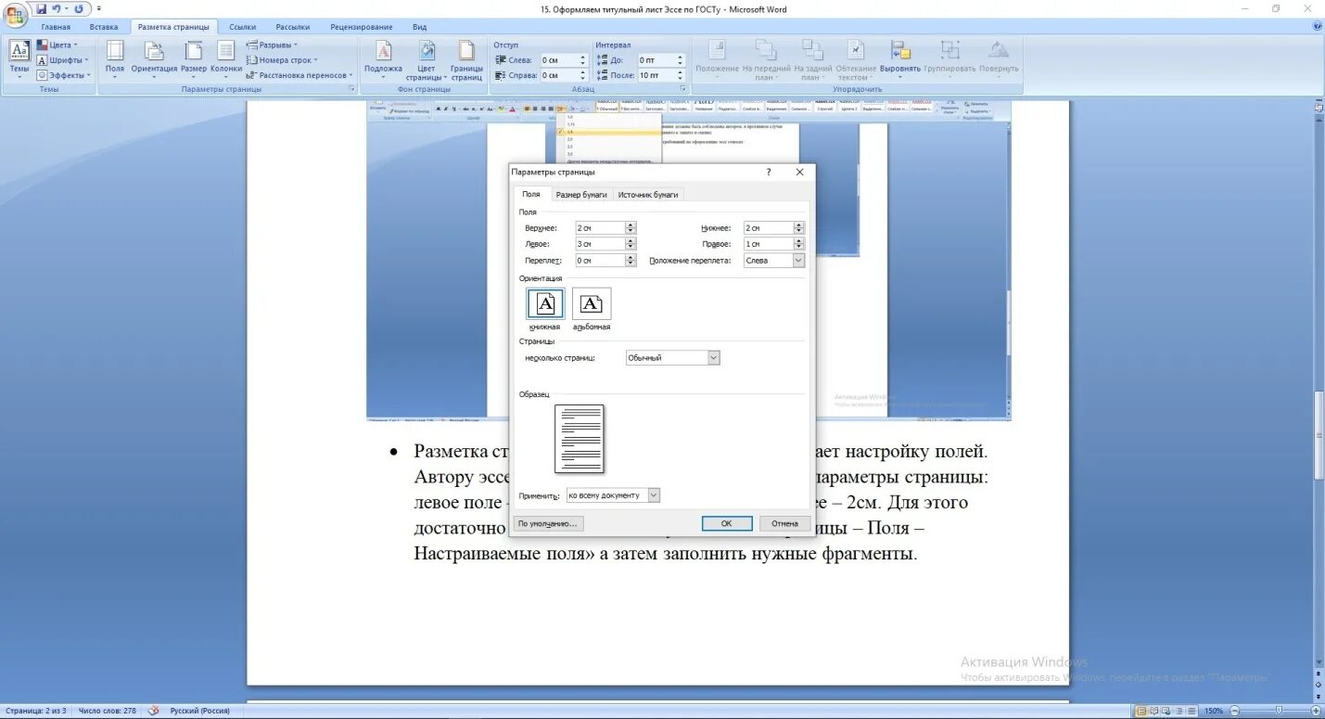This screenshot has width=1325, height=719.
Task: Open the Темы gallery
Action: tap(19, 59)
